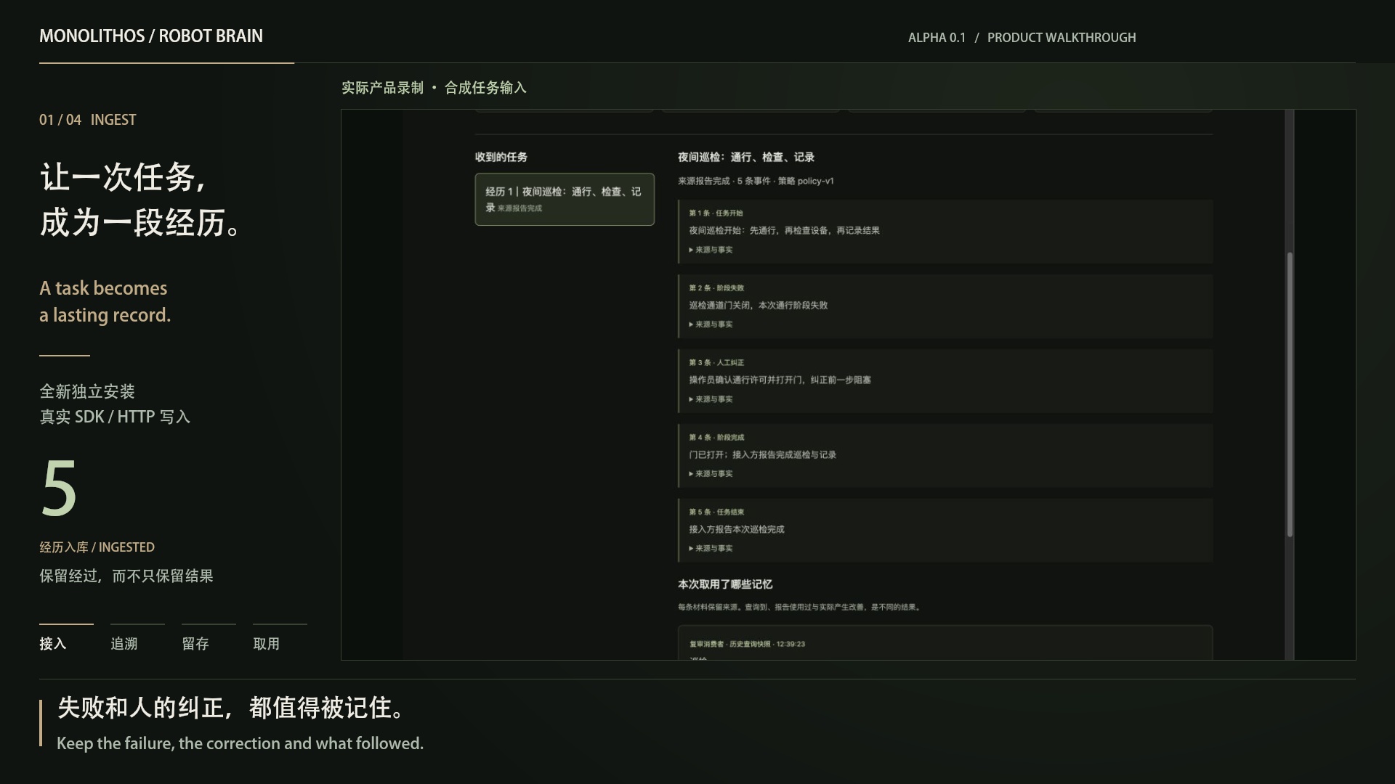The height and width of the screenshot is (784, 1395).
Task: Click the large number 5 counter
Action: pyautogui.click(x=59, y=489)
